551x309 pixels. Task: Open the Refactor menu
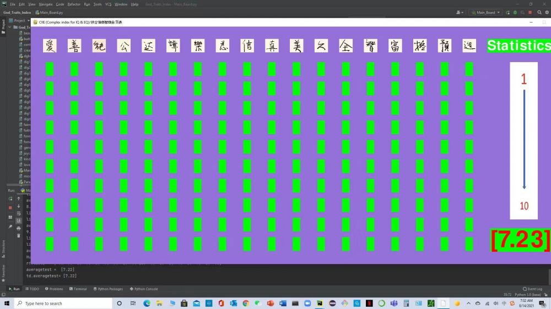click(x=74, y=4)
